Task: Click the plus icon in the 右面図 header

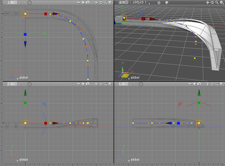Action: tap(194, 84)
